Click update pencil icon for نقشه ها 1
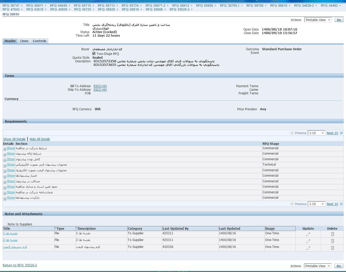 tap(308, 234)
